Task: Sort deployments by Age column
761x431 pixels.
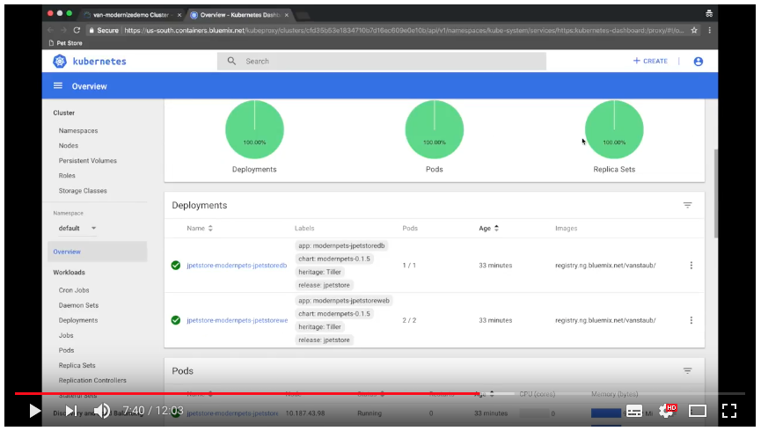Action: click(488, 228)
